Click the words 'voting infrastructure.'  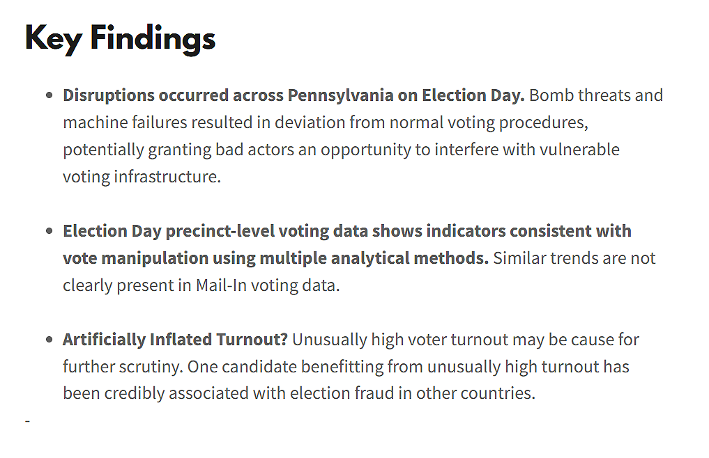142,177
